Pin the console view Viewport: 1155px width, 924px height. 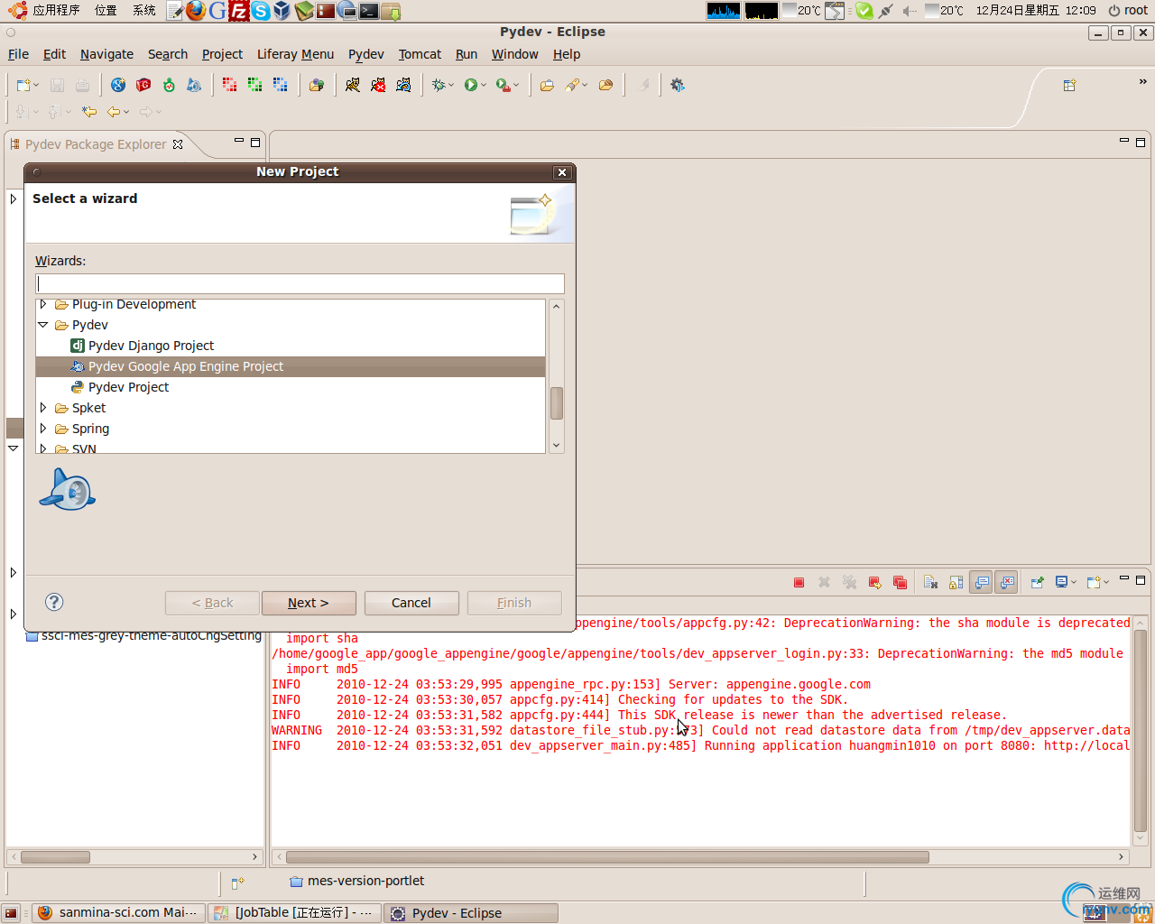[x=1037, y=583]
